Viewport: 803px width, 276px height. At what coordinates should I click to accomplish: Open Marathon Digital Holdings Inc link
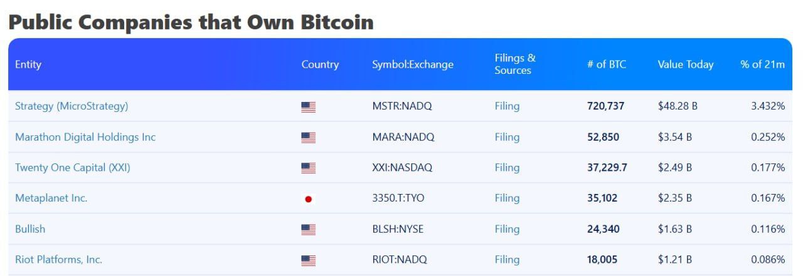point(85,137)
